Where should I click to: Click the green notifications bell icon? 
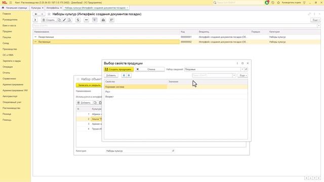(x=267, y=3)
